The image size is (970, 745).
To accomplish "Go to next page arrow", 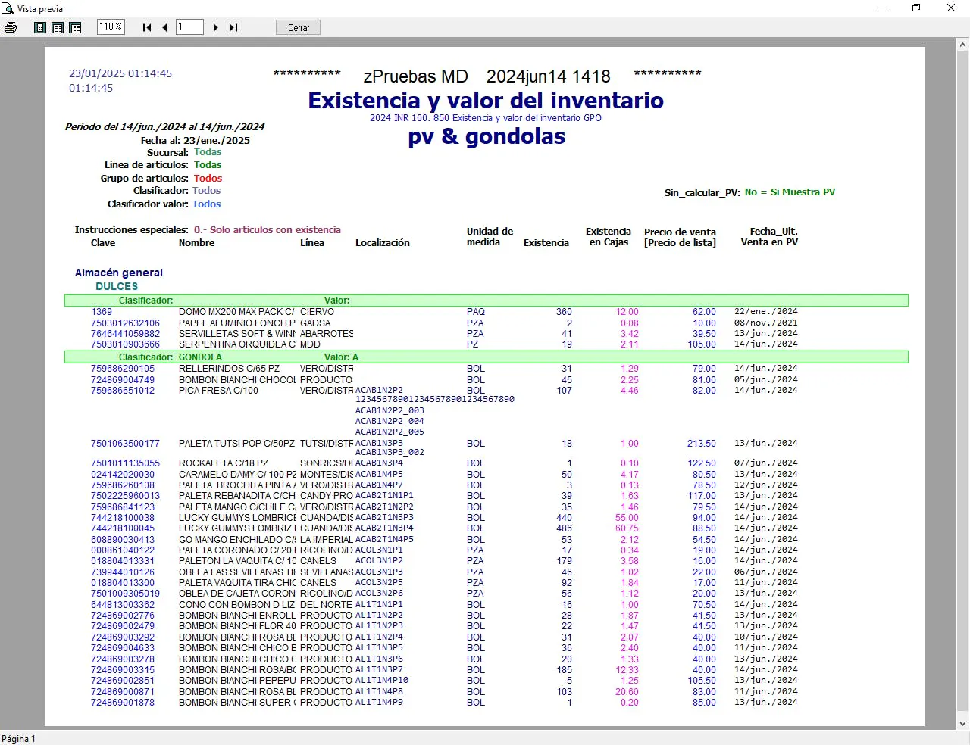I will point(216,27).
